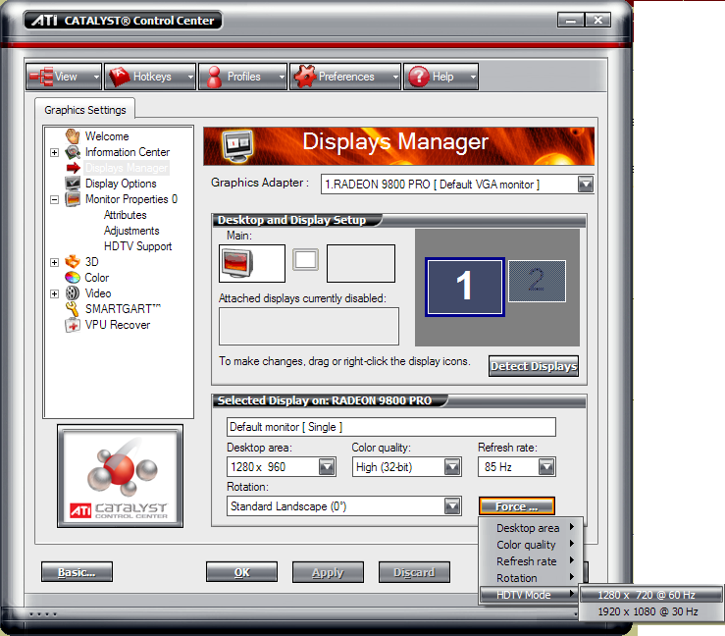The image size is (725, 636).
Task: Select the HDTV Mode menu entry
Action: point(531,595)
